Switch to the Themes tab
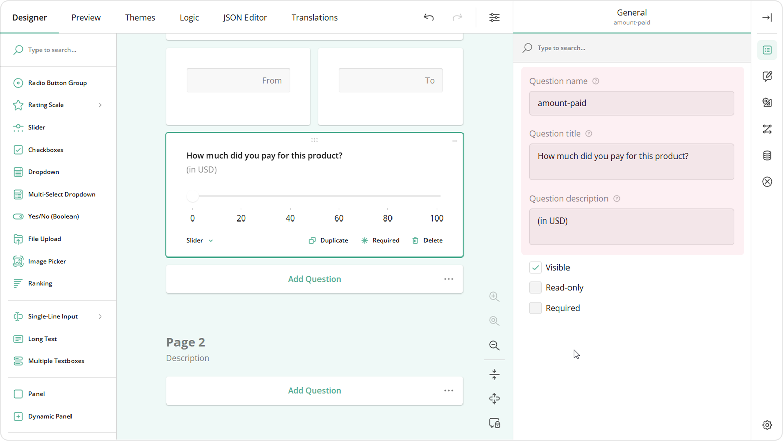The image size is (783, 441). coord(140,17)
